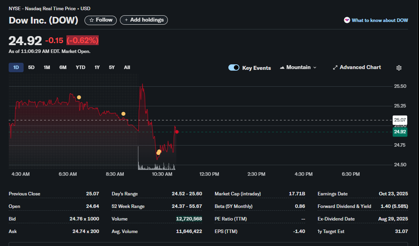Click the Market Cap value 17.71B
This screenshot has width=419, height=246.
click(297, 194)
